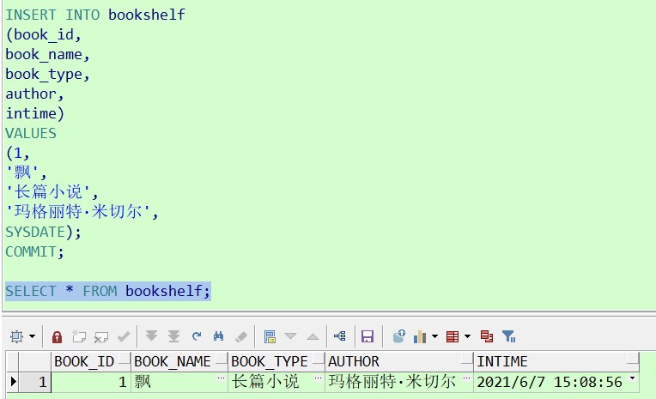Viewport: 656px width, 399px height.
Task: Click the BOOK_ID column header
Action: coord(91,361)
